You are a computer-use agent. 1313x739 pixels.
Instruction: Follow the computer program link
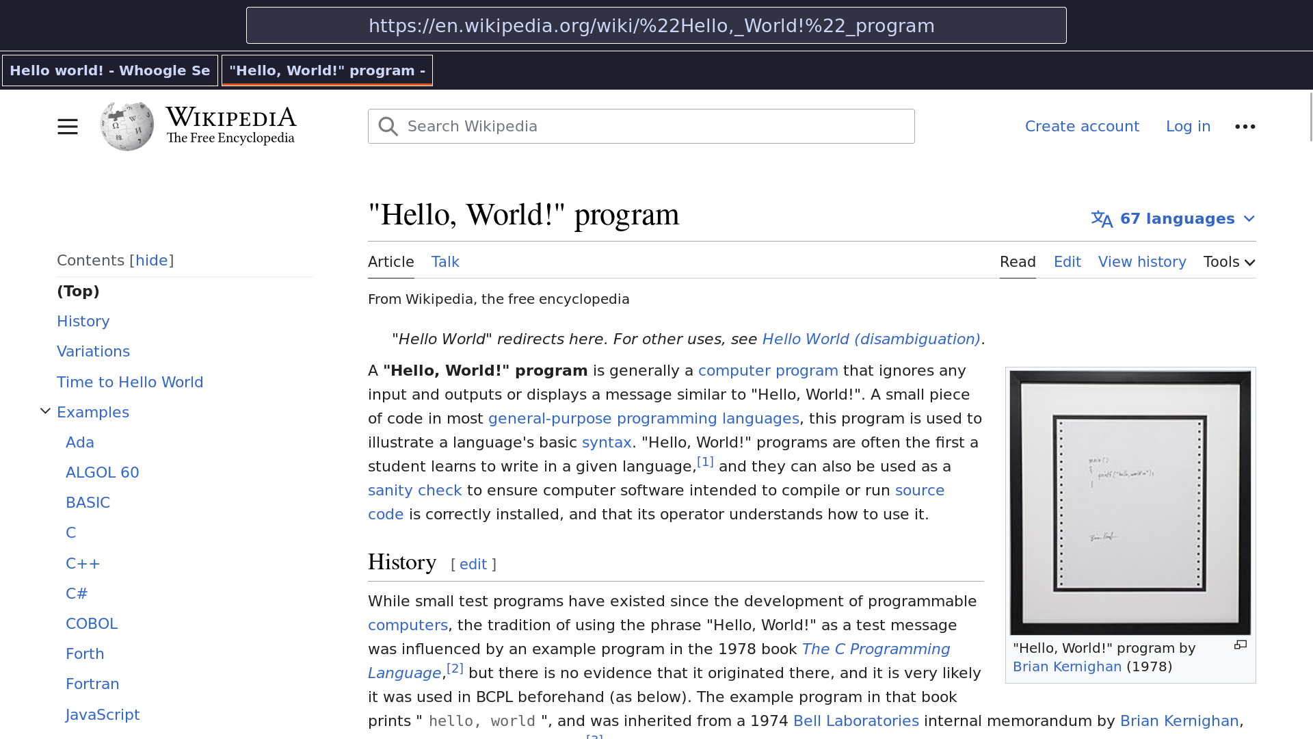click(768, 371)
